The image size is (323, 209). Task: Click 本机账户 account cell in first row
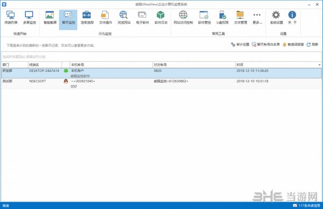coord(77,71)
